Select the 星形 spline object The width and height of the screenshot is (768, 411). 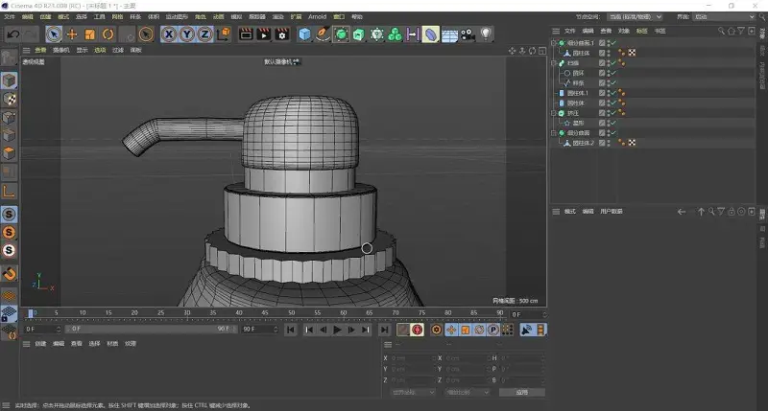(x=578, y=124)
